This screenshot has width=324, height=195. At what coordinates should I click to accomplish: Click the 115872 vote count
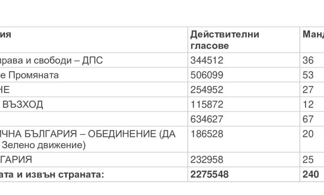[207, 104]
